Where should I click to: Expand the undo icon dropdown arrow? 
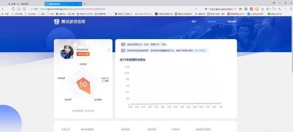coord(276,9)
